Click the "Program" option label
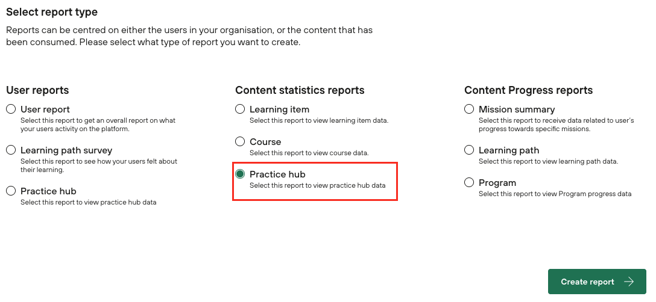The height and width of the screenshot is (302, 656). click(497, 183)
